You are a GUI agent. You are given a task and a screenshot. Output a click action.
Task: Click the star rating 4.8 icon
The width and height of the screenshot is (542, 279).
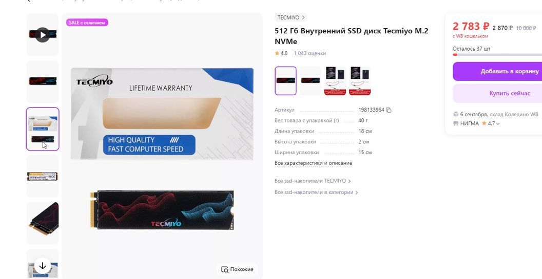coord(277,53)
